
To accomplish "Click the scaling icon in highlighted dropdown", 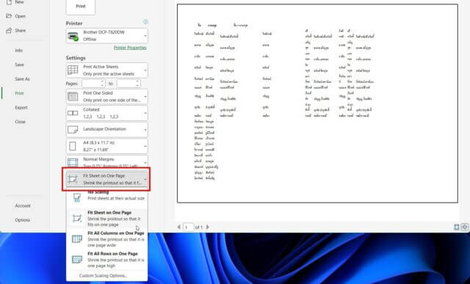I will coord(73,179).
